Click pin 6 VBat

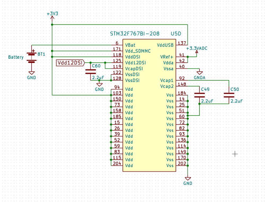(x=117, y=45)
